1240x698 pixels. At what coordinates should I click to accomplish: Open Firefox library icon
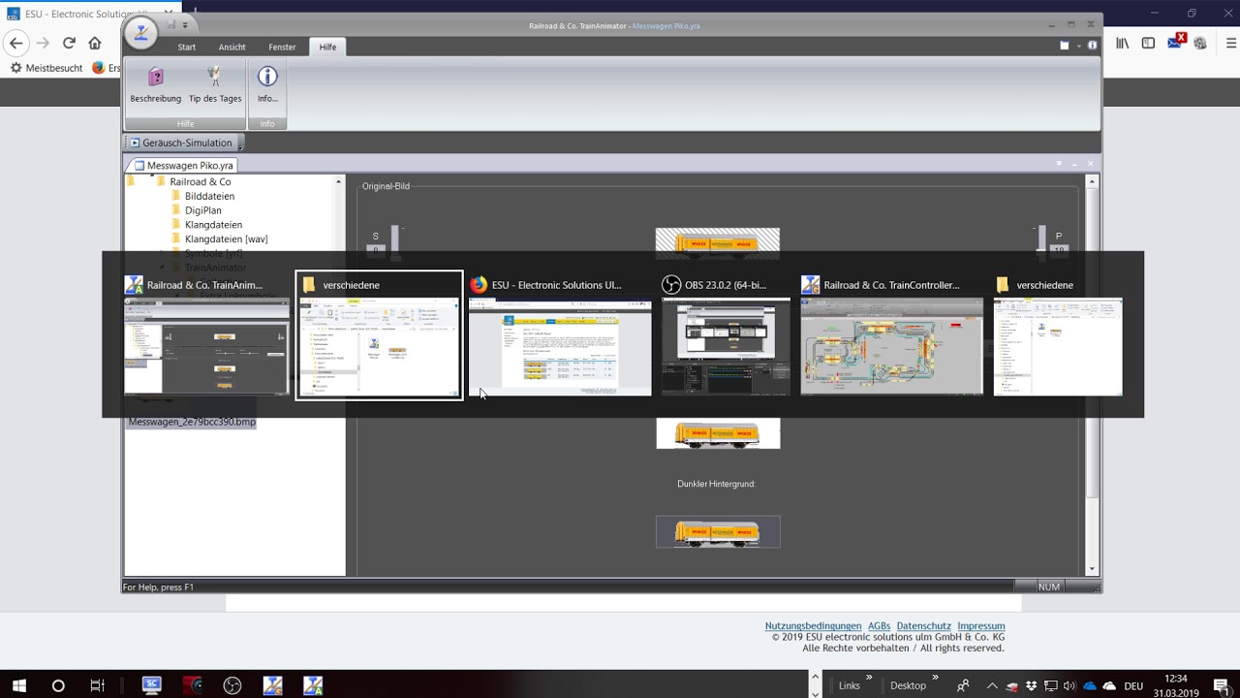pos(1123,43)
